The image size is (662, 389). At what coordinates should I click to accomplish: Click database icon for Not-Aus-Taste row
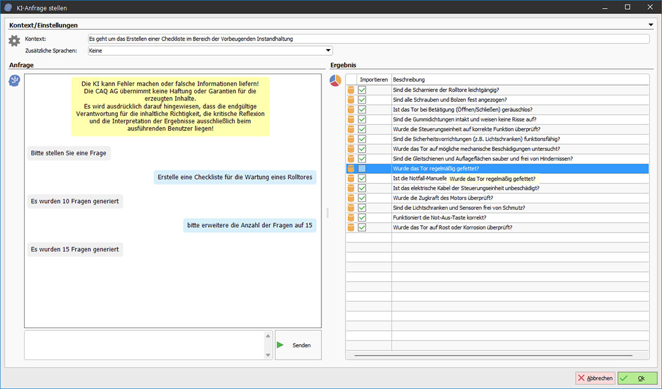coord(352,218)
